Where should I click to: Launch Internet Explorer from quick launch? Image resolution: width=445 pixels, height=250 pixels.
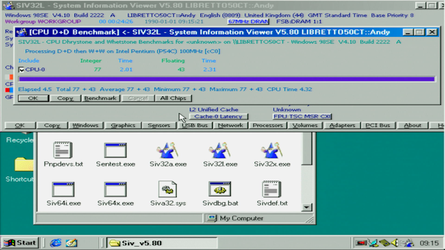click(x=56, y=243)
